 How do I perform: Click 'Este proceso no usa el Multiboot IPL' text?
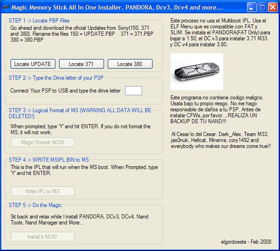[220, 33]
